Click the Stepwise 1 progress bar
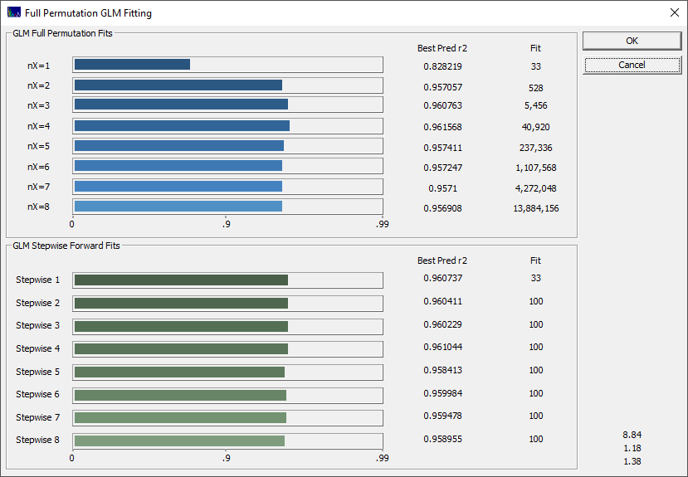 tap(227, 280)
